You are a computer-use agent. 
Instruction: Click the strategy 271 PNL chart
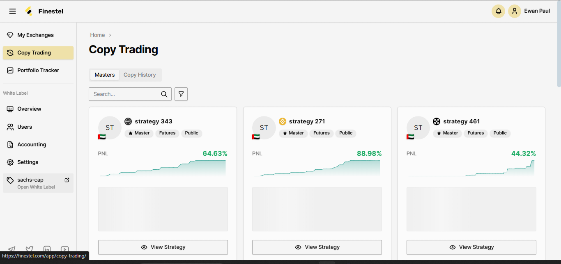pyautogui.click(x=317, y=168)
